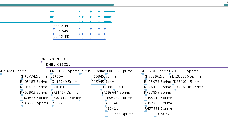Click the DME1-013G21 BAC clone label
This screenshot has width=228, height=118.
click(x=58, y=65)
